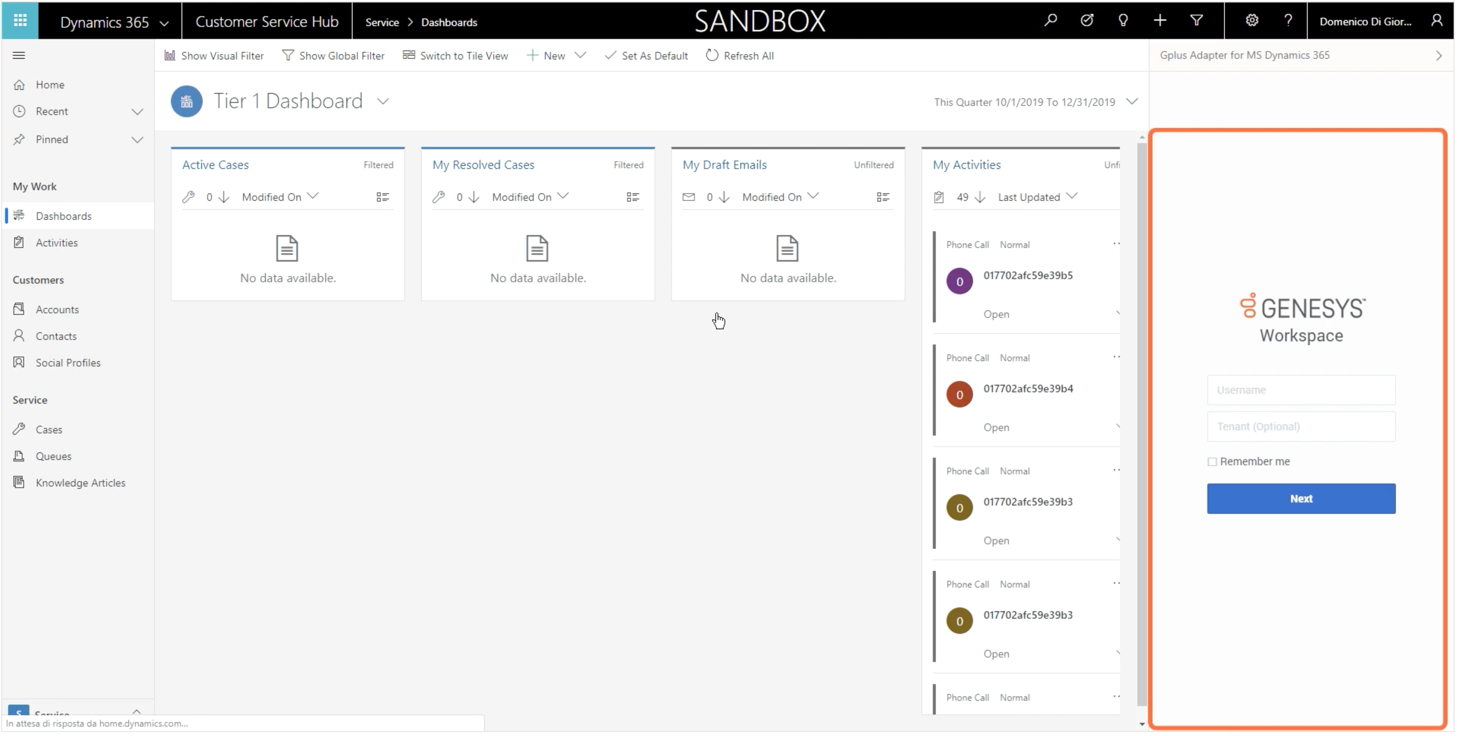Expand the Dynamics 365 app switcher dropdown
This screenshot has height=736, width=1457.
click(164, 23)
